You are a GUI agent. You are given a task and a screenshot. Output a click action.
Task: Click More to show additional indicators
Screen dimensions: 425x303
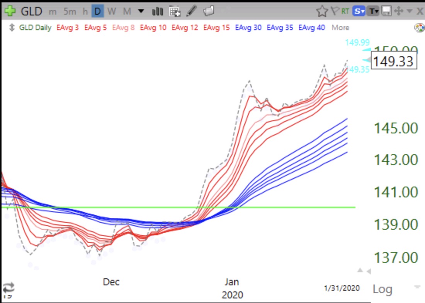tap(340, 28)
